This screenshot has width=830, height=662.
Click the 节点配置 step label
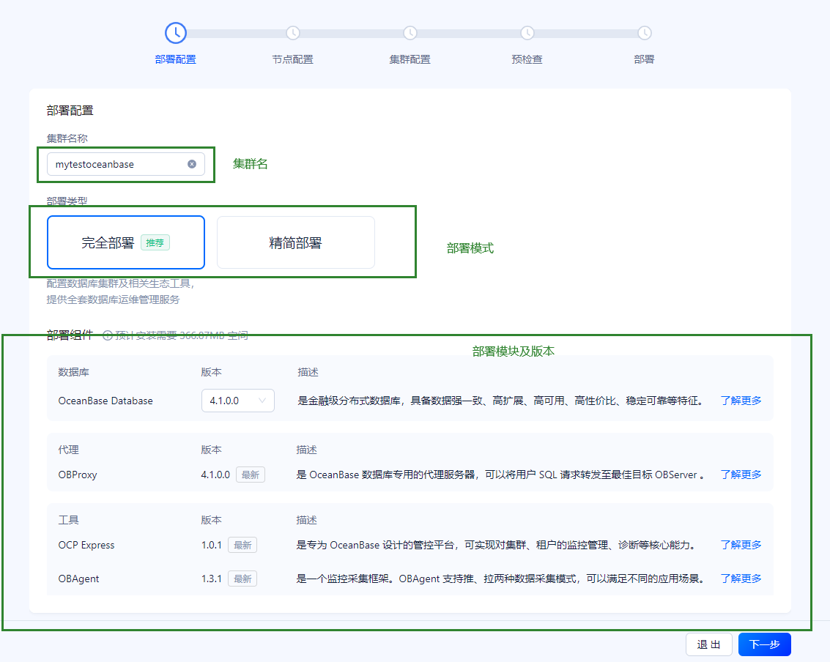293,59
